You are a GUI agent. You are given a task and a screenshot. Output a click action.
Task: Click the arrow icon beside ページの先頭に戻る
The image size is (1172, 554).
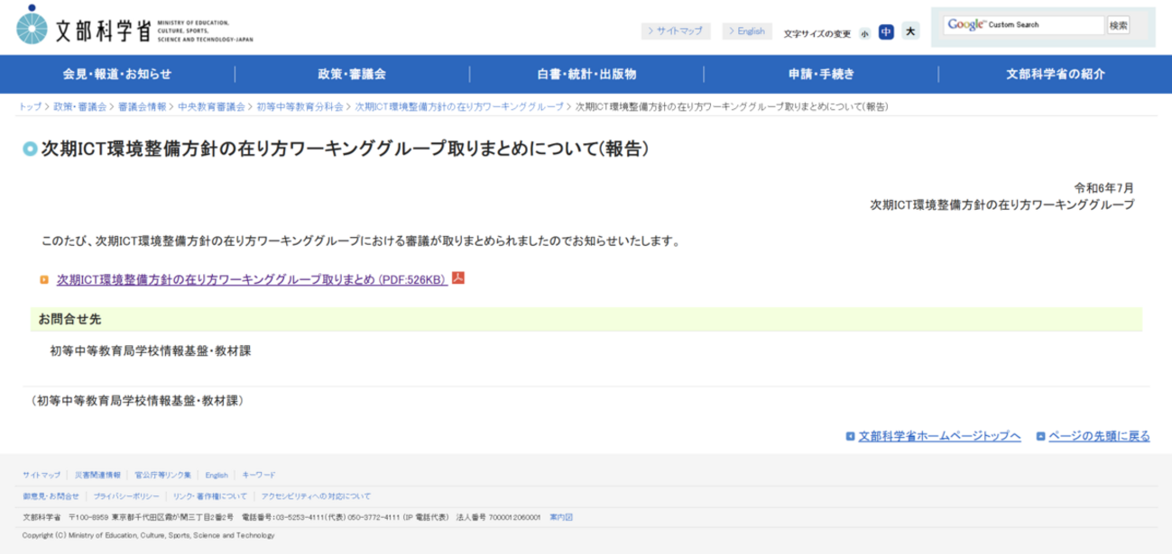tap(1041, 436)
